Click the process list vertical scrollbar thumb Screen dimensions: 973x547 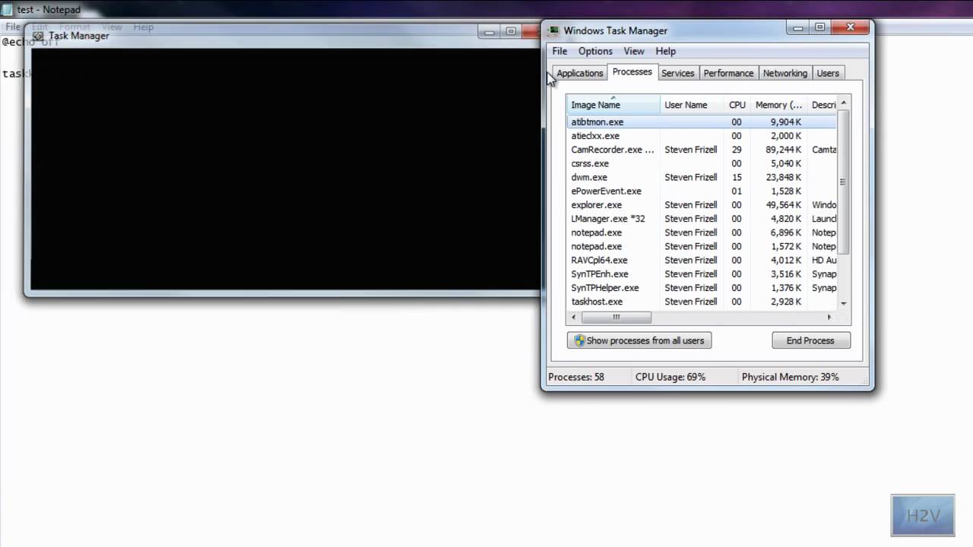pyautogui.click(x=843, y=182)
